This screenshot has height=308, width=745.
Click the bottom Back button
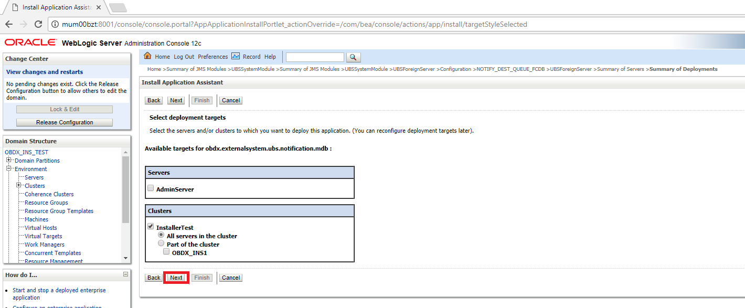(154, 278)
